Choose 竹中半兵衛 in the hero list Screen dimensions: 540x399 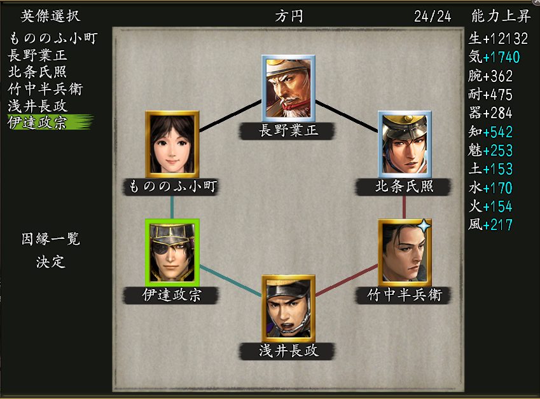point(45,89)
